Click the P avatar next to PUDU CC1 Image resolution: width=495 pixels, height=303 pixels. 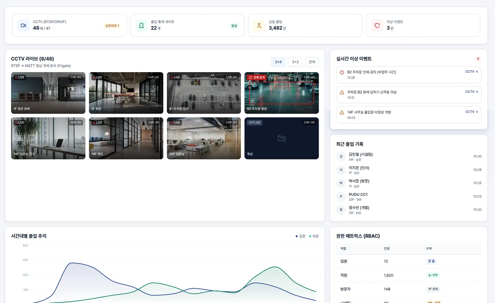coord(341,197)
